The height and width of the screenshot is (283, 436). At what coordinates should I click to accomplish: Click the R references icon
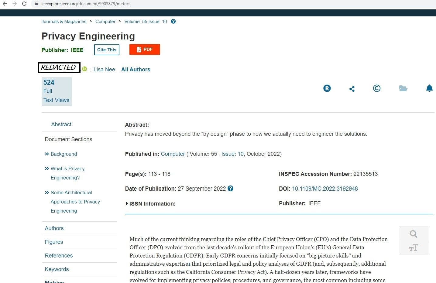(x=327, y=88)
